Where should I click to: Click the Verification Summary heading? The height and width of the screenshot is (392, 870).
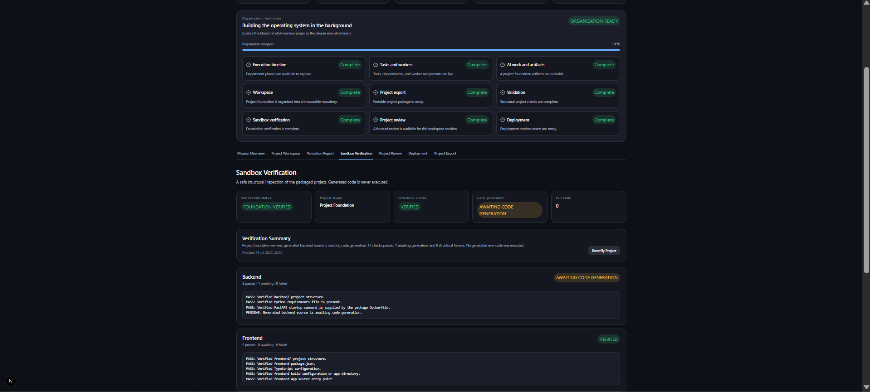[x=266, y=238]
